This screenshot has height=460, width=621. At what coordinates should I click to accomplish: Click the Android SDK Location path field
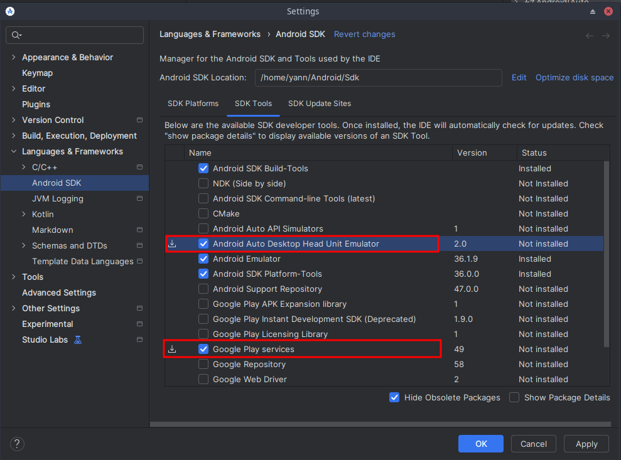point(378,78)
